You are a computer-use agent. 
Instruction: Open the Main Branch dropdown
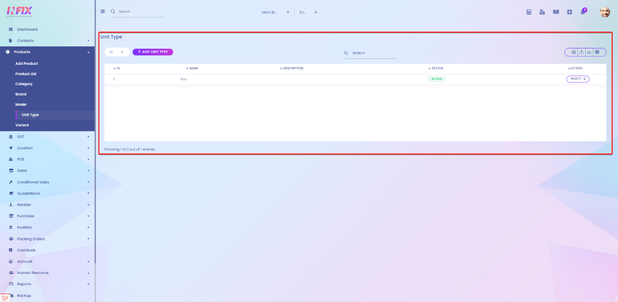coord(275,12)
